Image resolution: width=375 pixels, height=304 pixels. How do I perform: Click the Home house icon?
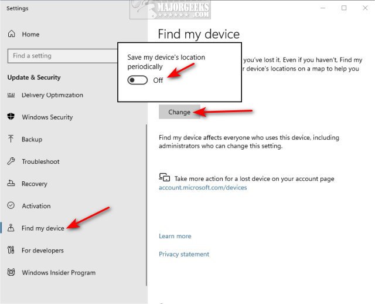[x=11, y=35]
